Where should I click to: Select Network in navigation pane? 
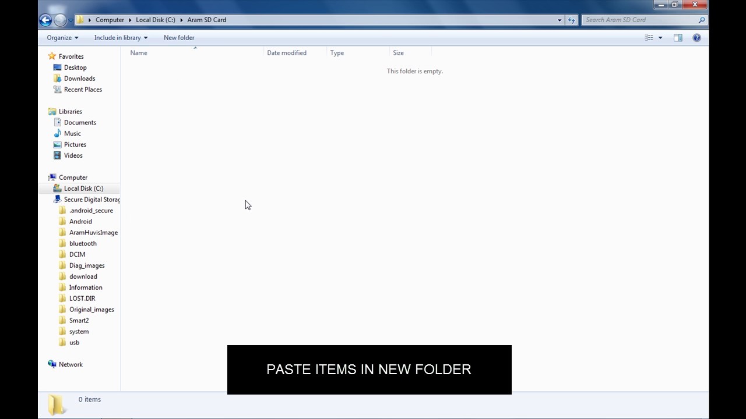pyautogui.click(x=71, y=365)
